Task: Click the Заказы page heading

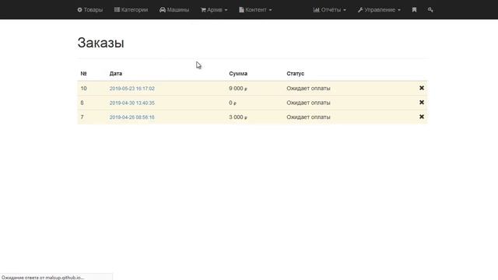Action: point(100,43)
